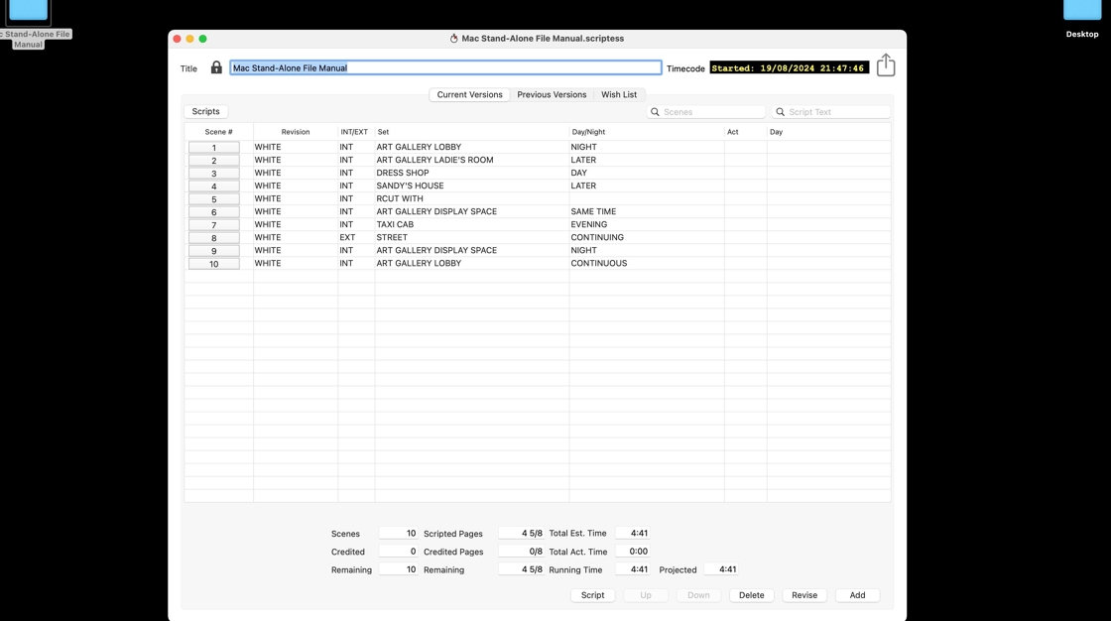The width and height of the screenshot is (1111, 621).
Task: Open the Wish List tab
Action: pos(619,94)
